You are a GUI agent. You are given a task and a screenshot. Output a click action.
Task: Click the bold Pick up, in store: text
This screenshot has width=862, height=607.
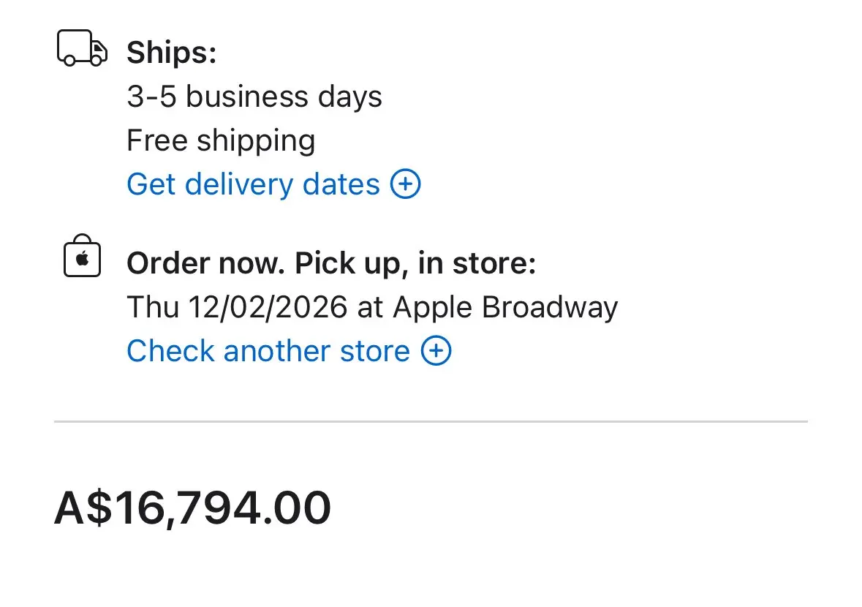point(415,263)
